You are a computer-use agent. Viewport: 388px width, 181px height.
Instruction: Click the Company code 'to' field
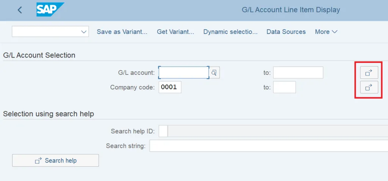[284, 87]
